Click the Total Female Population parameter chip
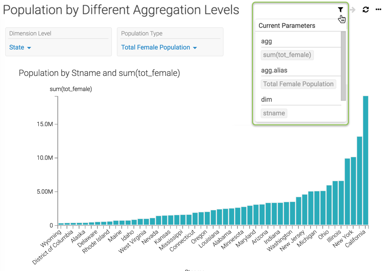The height and width of the screenshot is (271, 386). [298, 84]
